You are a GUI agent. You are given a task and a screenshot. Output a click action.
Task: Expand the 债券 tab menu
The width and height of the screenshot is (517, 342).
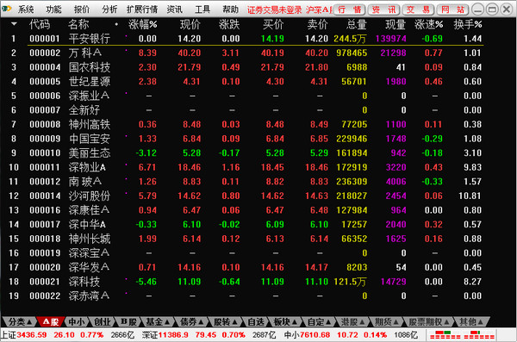[x=192, y=321]
